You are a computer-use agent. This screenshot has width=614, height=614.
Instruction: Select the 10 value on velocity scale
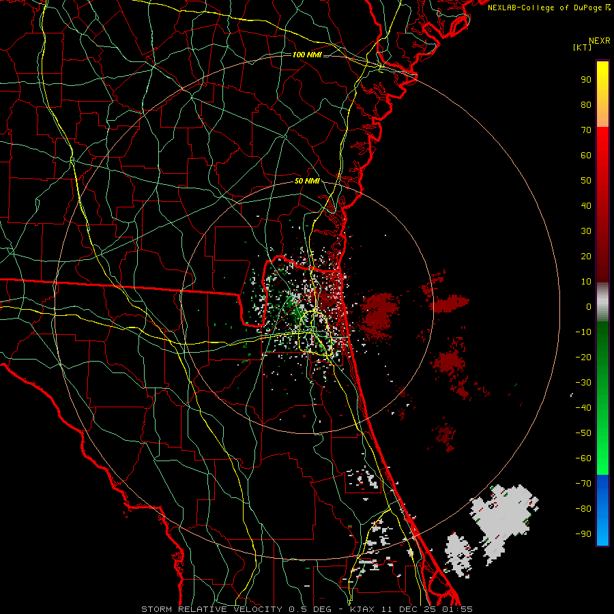(x=586, y=282)
